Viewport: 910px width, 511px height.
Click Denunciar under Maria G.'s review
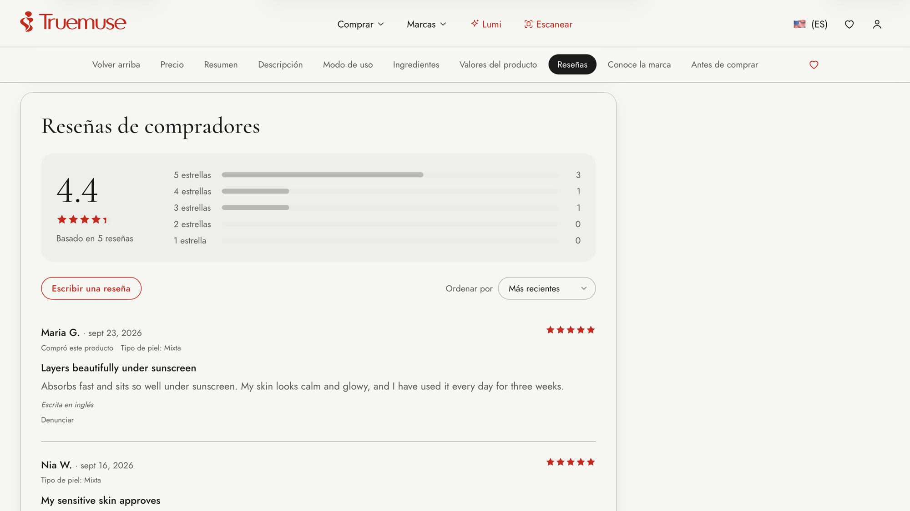click(x=57, y=420)
